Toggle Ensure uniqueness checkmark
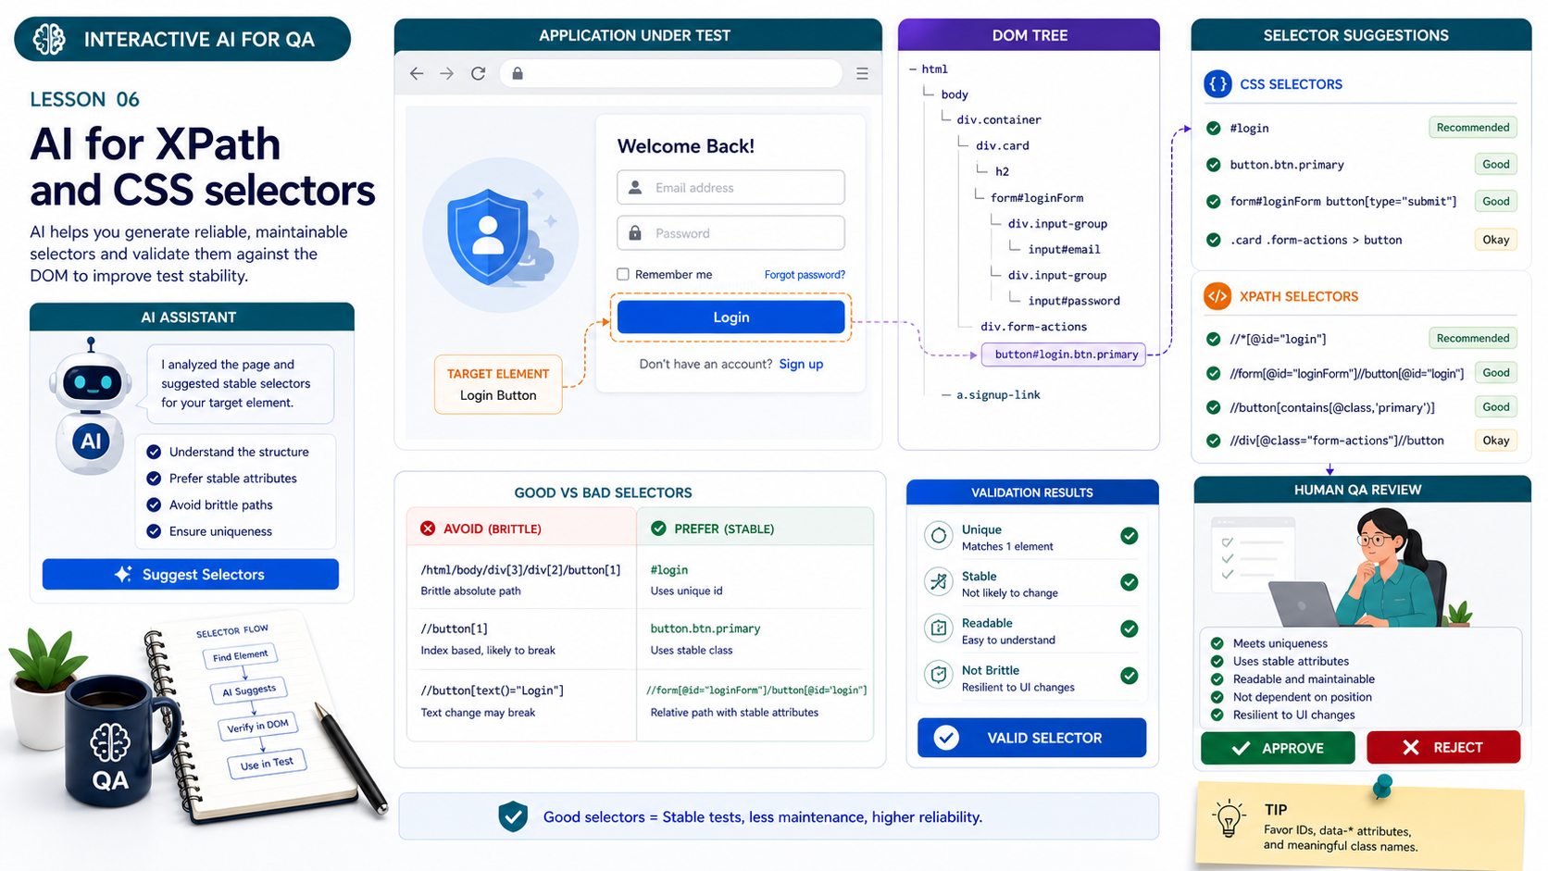The height and width of the screenshot is (871, 1548). click(x=154, y=531)
